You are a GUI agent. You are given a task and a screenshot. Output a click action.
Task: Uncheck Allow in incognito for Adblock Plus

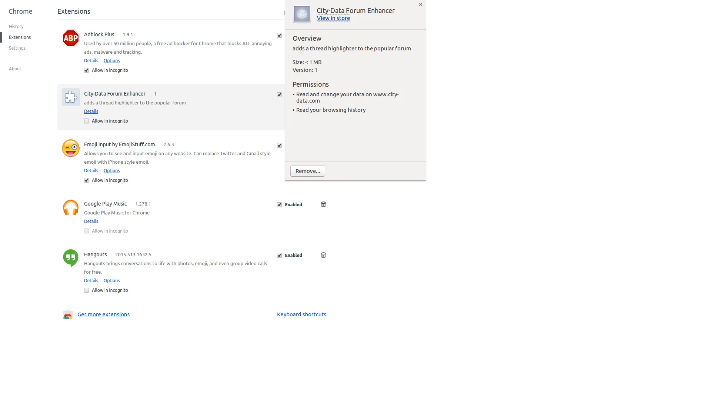(x=86, y=70)
